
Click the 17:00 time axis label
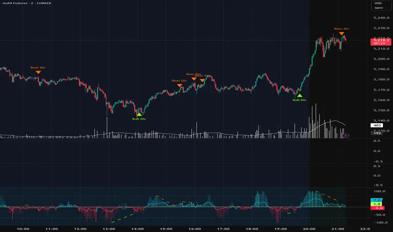tap(223, 229)
